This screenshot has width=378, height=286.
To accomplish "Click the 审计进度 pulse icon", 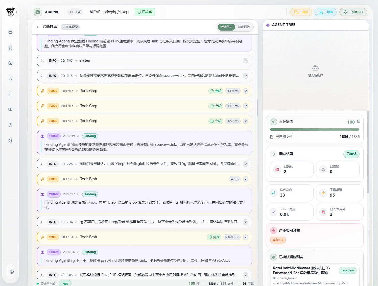I will [x=273, y=122].
